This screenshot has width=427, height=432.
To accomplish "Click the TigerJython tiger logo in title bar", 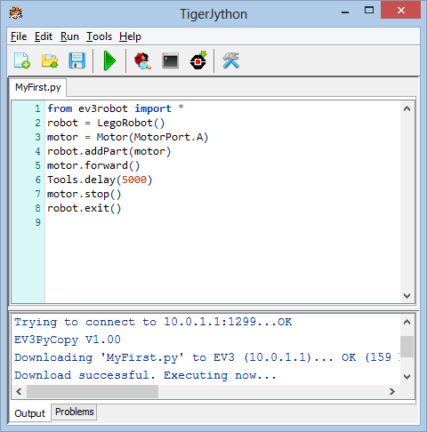I will click(x=16, y=13).
